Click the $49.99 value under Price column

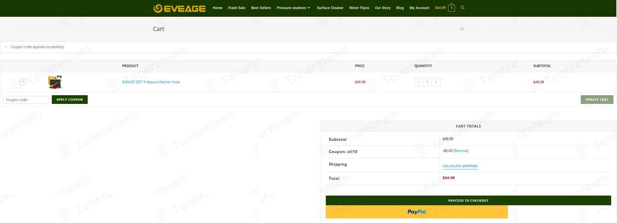click(360, 82)
